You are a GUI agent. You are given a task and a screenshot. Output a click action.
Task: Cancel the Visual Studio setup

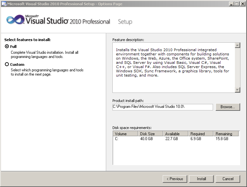[228, 179]
